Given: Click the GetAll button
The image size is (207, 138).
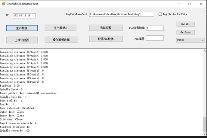Looking at the screenshot, I should coord(185,24).
